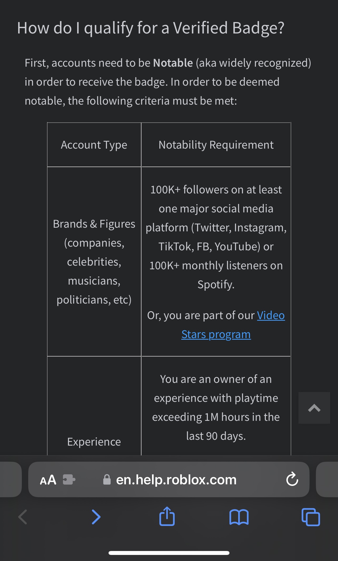The width and height of the screenshot is (338, 561).
Task: Tap the home indicator bar
Action: pyautogui.click(x=169, y=553)
